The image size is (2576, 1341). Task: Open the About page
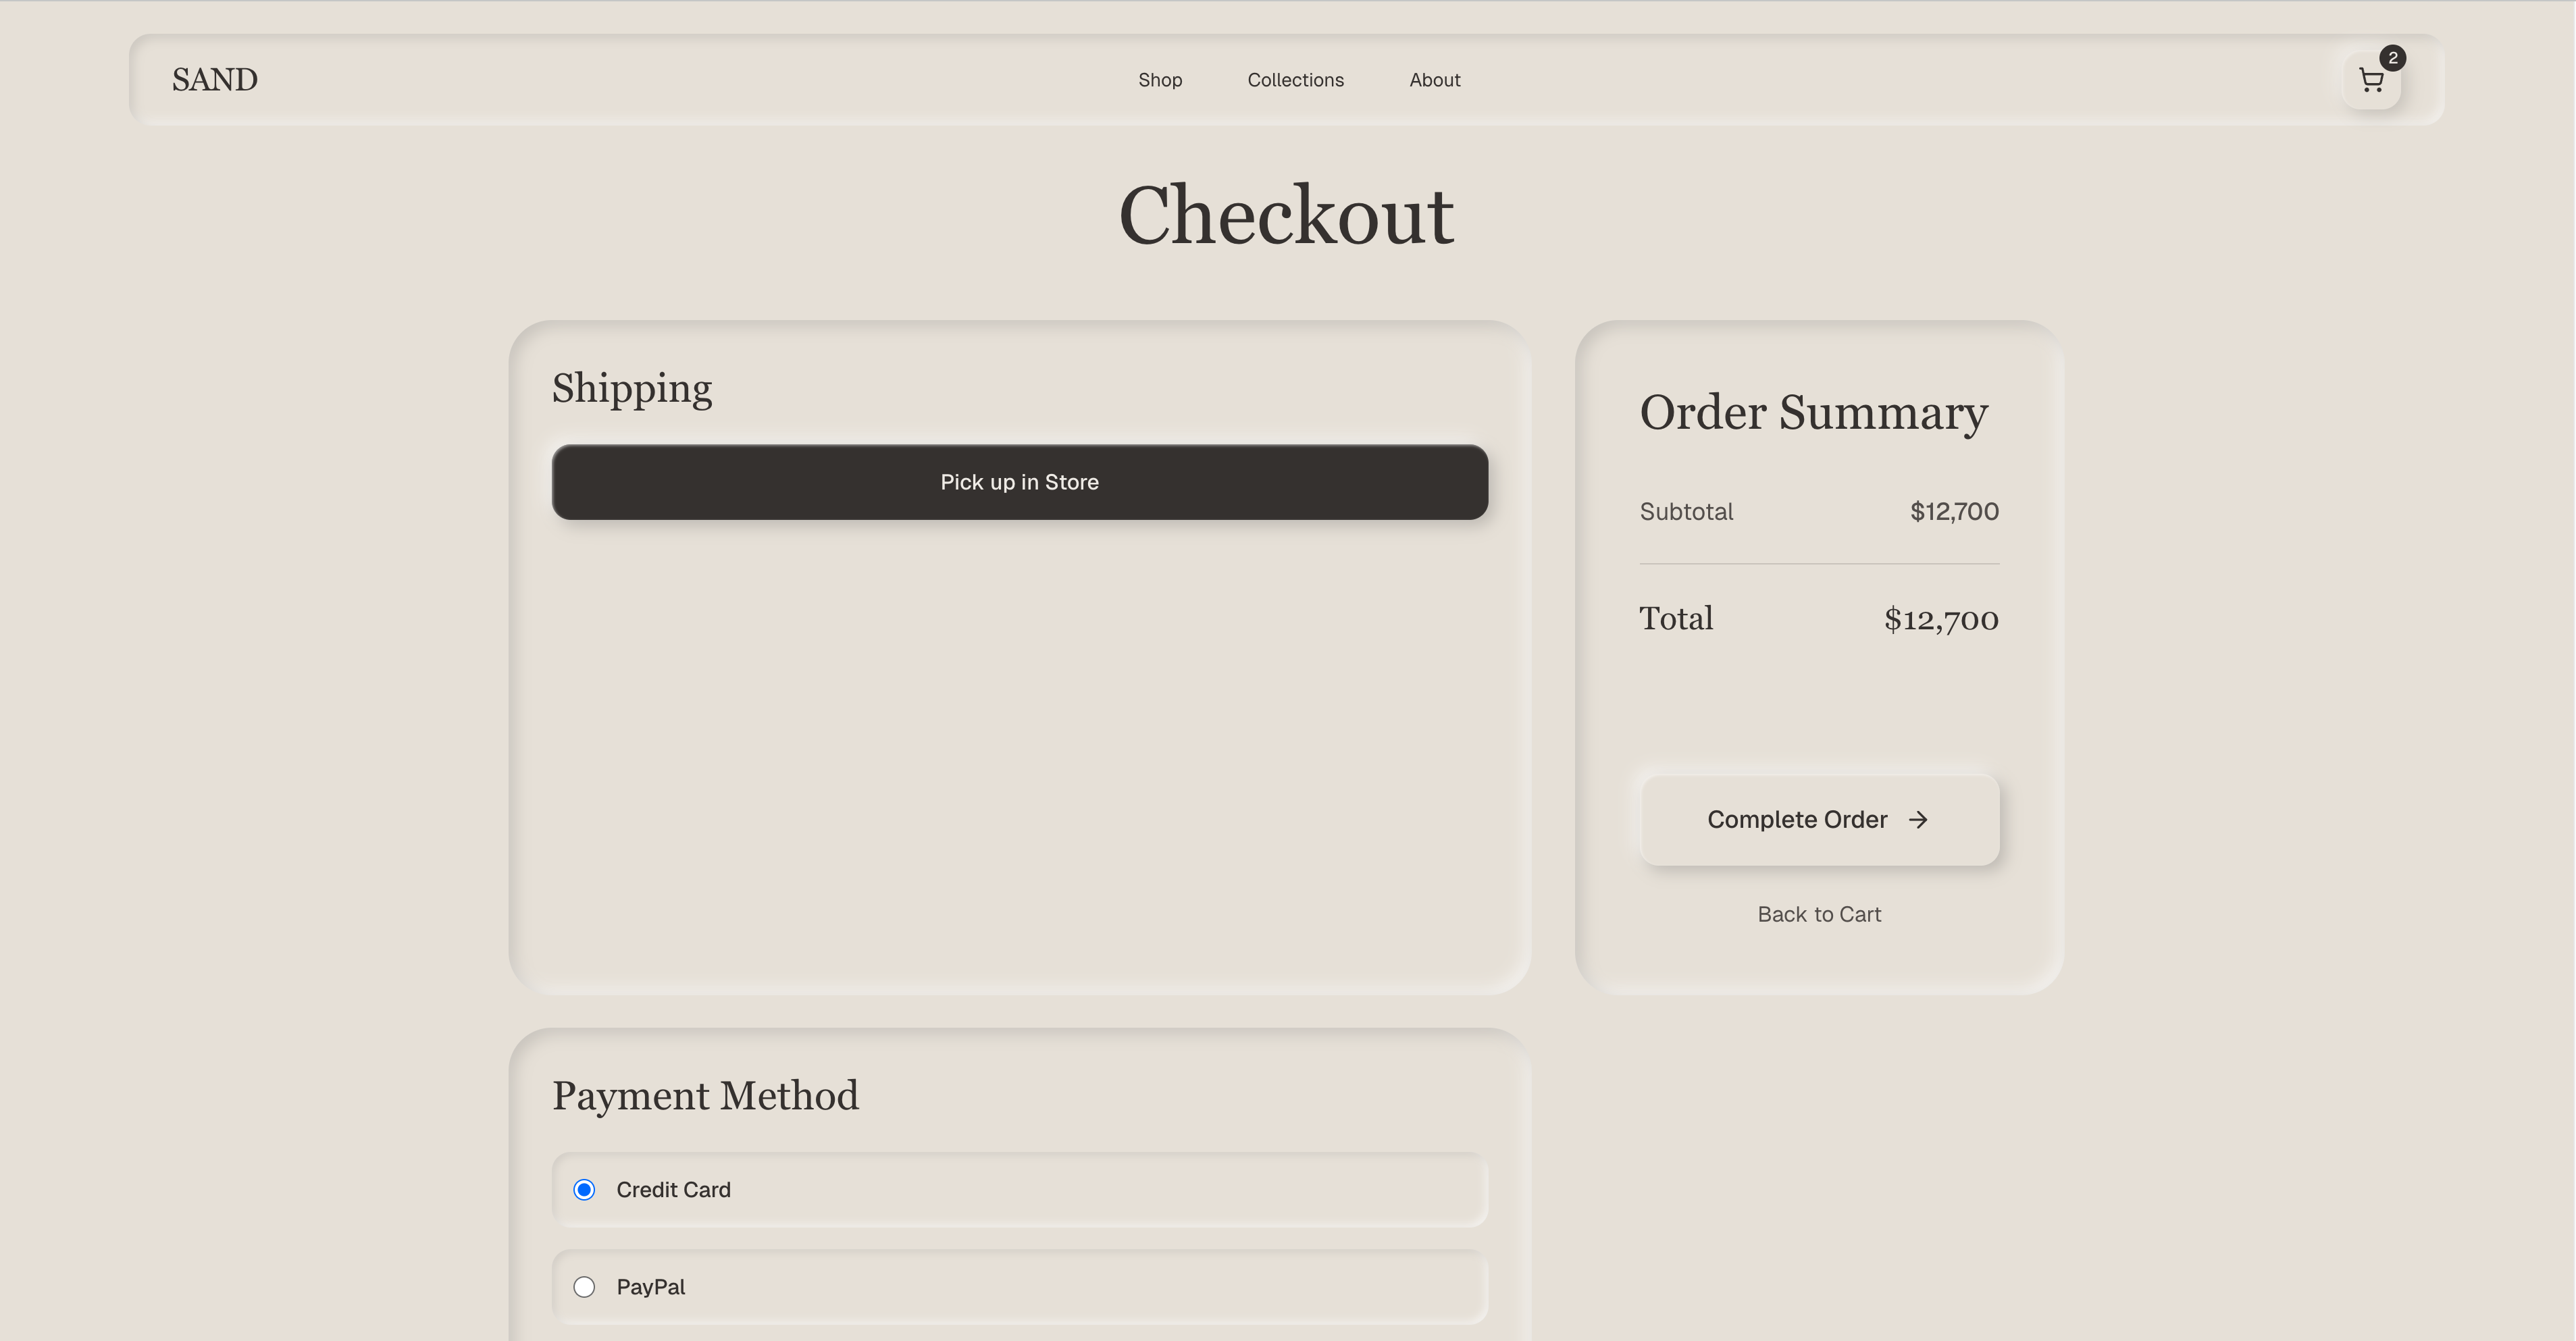[x=1434, y=80]
